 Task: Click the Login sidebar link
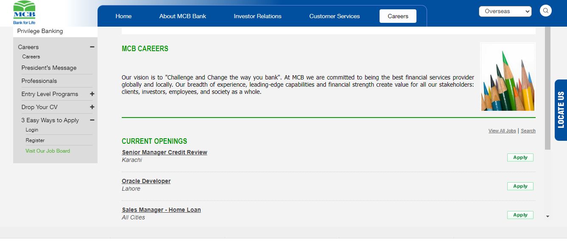coord(32,130)
